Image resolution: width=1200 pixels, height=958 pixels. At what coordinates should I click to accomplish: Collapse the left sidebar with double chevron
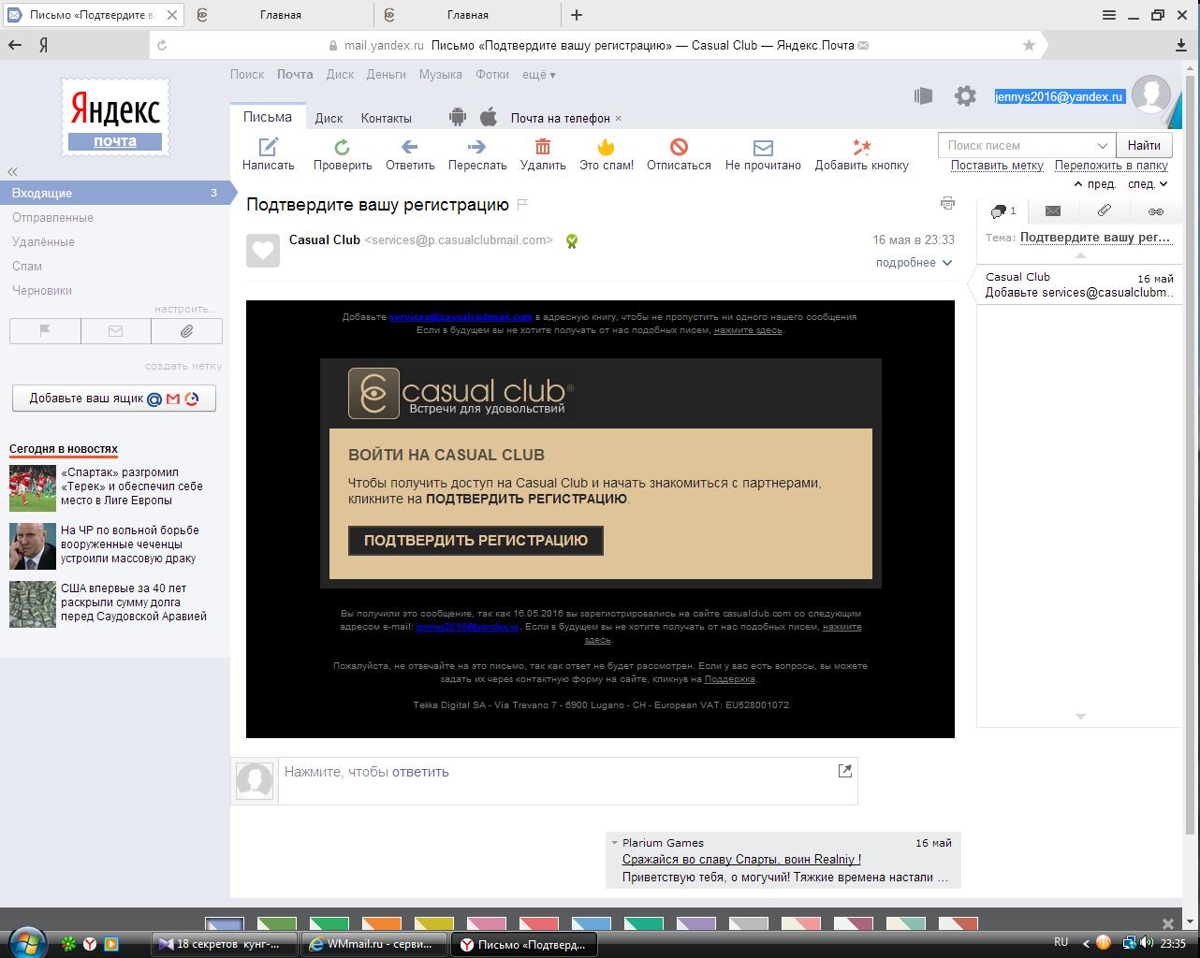click(13, 171)
